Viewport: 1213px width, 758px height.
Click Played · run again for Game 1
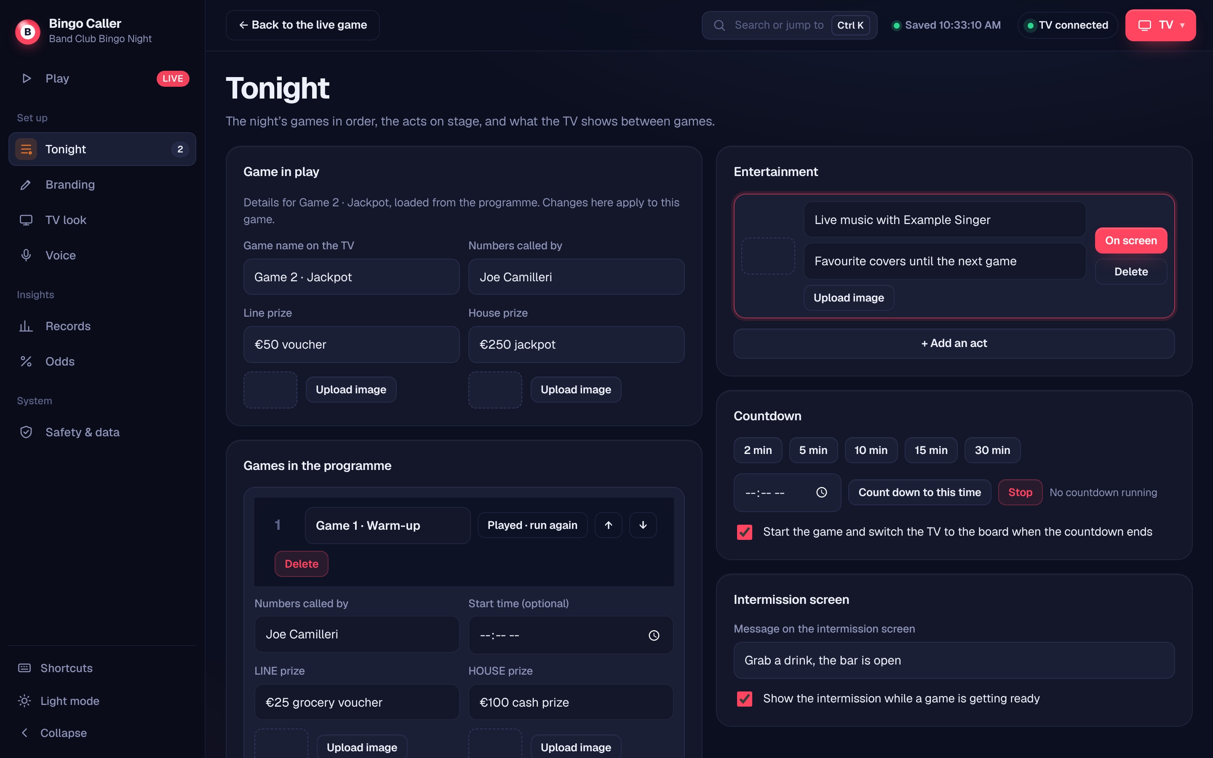[532, 525]
